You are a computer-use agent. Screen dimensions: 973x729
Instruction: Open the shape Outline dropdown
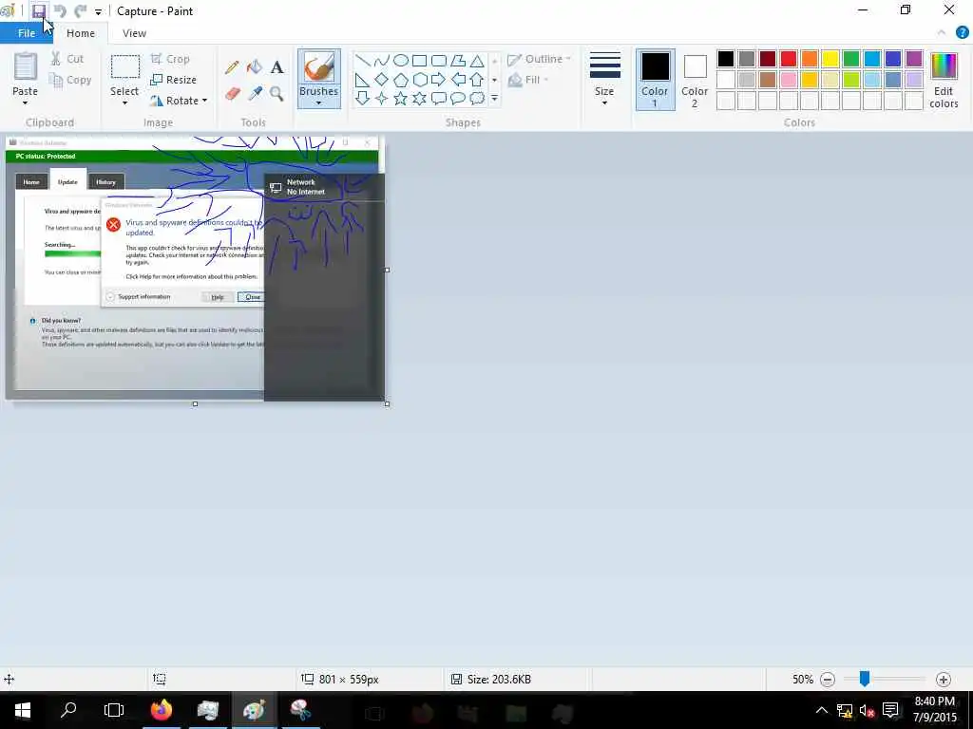coord(540,59)
